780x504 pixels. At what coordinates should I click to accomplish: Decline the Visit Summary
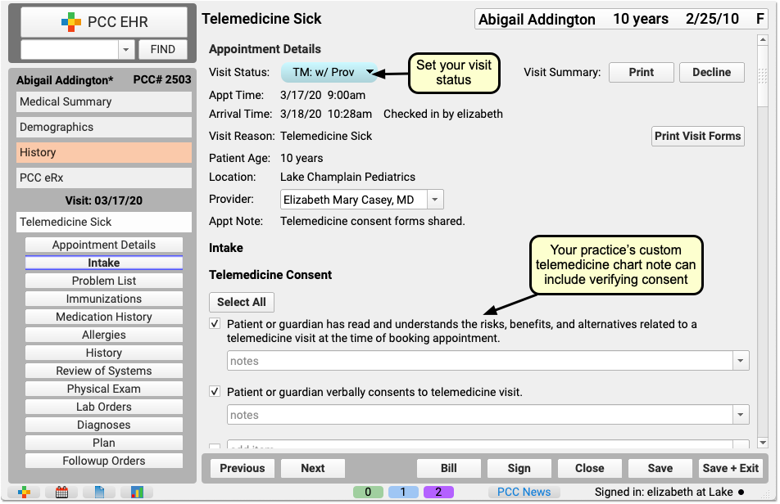tap(712, 73)
